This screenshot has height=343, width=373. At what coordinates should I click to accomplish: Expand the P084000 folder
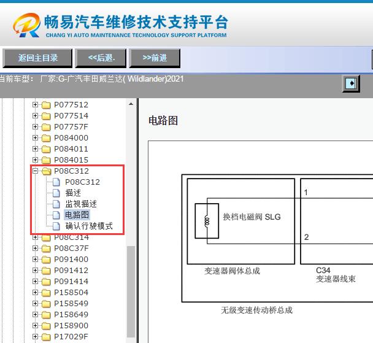tap(35, 137)
